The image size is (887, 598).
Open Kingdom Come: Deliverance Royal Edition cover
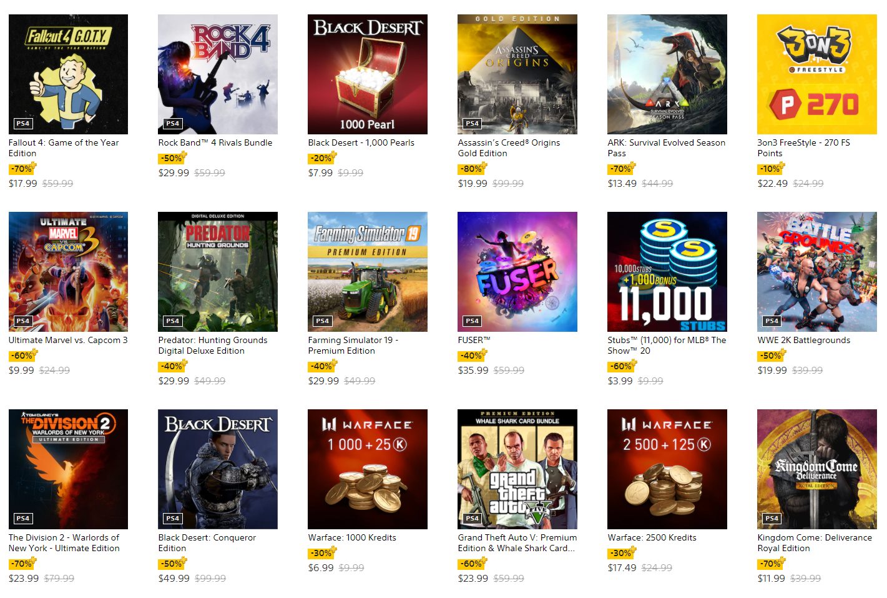point(817,469)
